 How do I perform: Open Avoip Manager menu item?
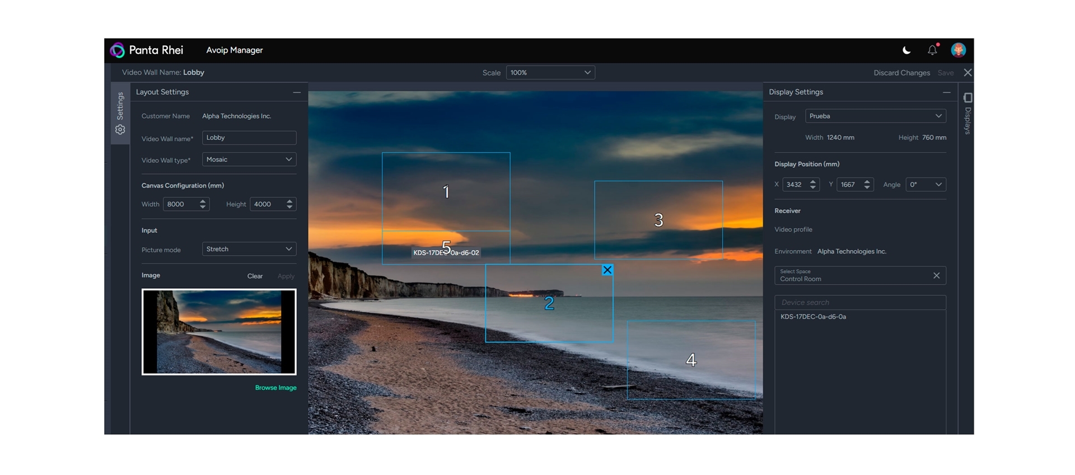coord(234,50)
